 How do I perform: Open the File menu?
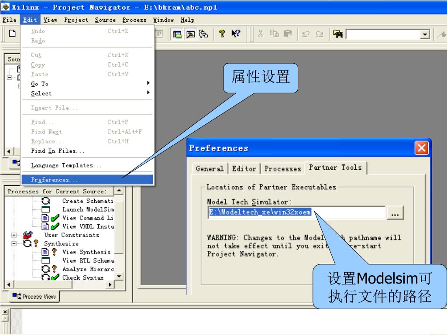tap(10, 20)
